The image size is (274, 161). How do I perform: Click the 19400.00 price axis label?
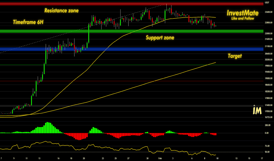point(269,72)
